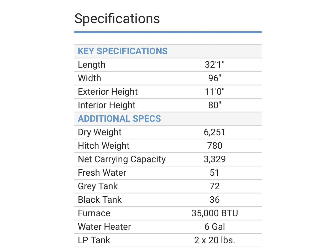Select the Dry Weight label
The image size is (336, 252).
coord(100,132)
